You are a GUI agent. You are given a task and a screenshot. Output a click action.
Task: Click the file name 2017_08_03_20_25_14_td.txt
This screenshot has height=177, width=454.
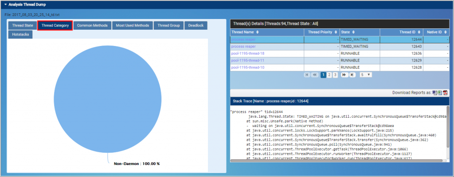(x=36, y=15)
